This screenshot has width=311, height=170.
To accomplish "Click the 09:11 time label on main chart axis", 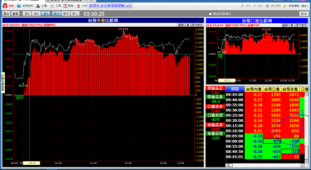I will 32,163.
